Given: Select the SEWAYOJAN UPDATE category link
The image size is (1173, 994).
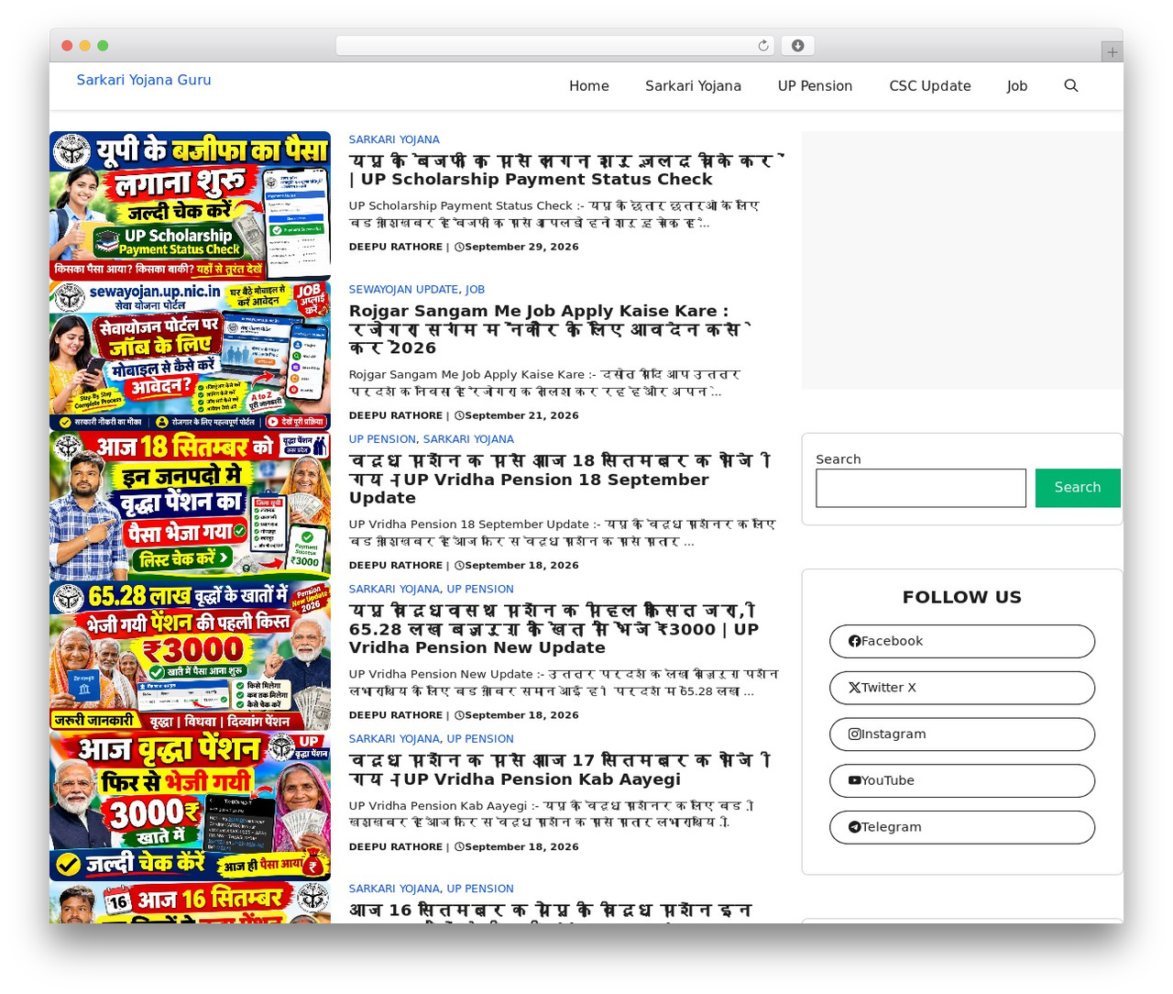Looking at the screenshot, I should point(403,289).
